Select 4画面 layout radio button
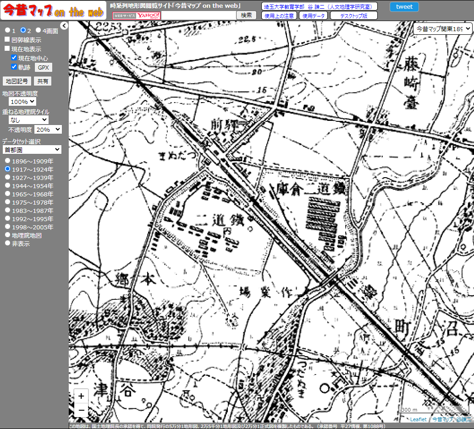 click(x=38, y=30)
